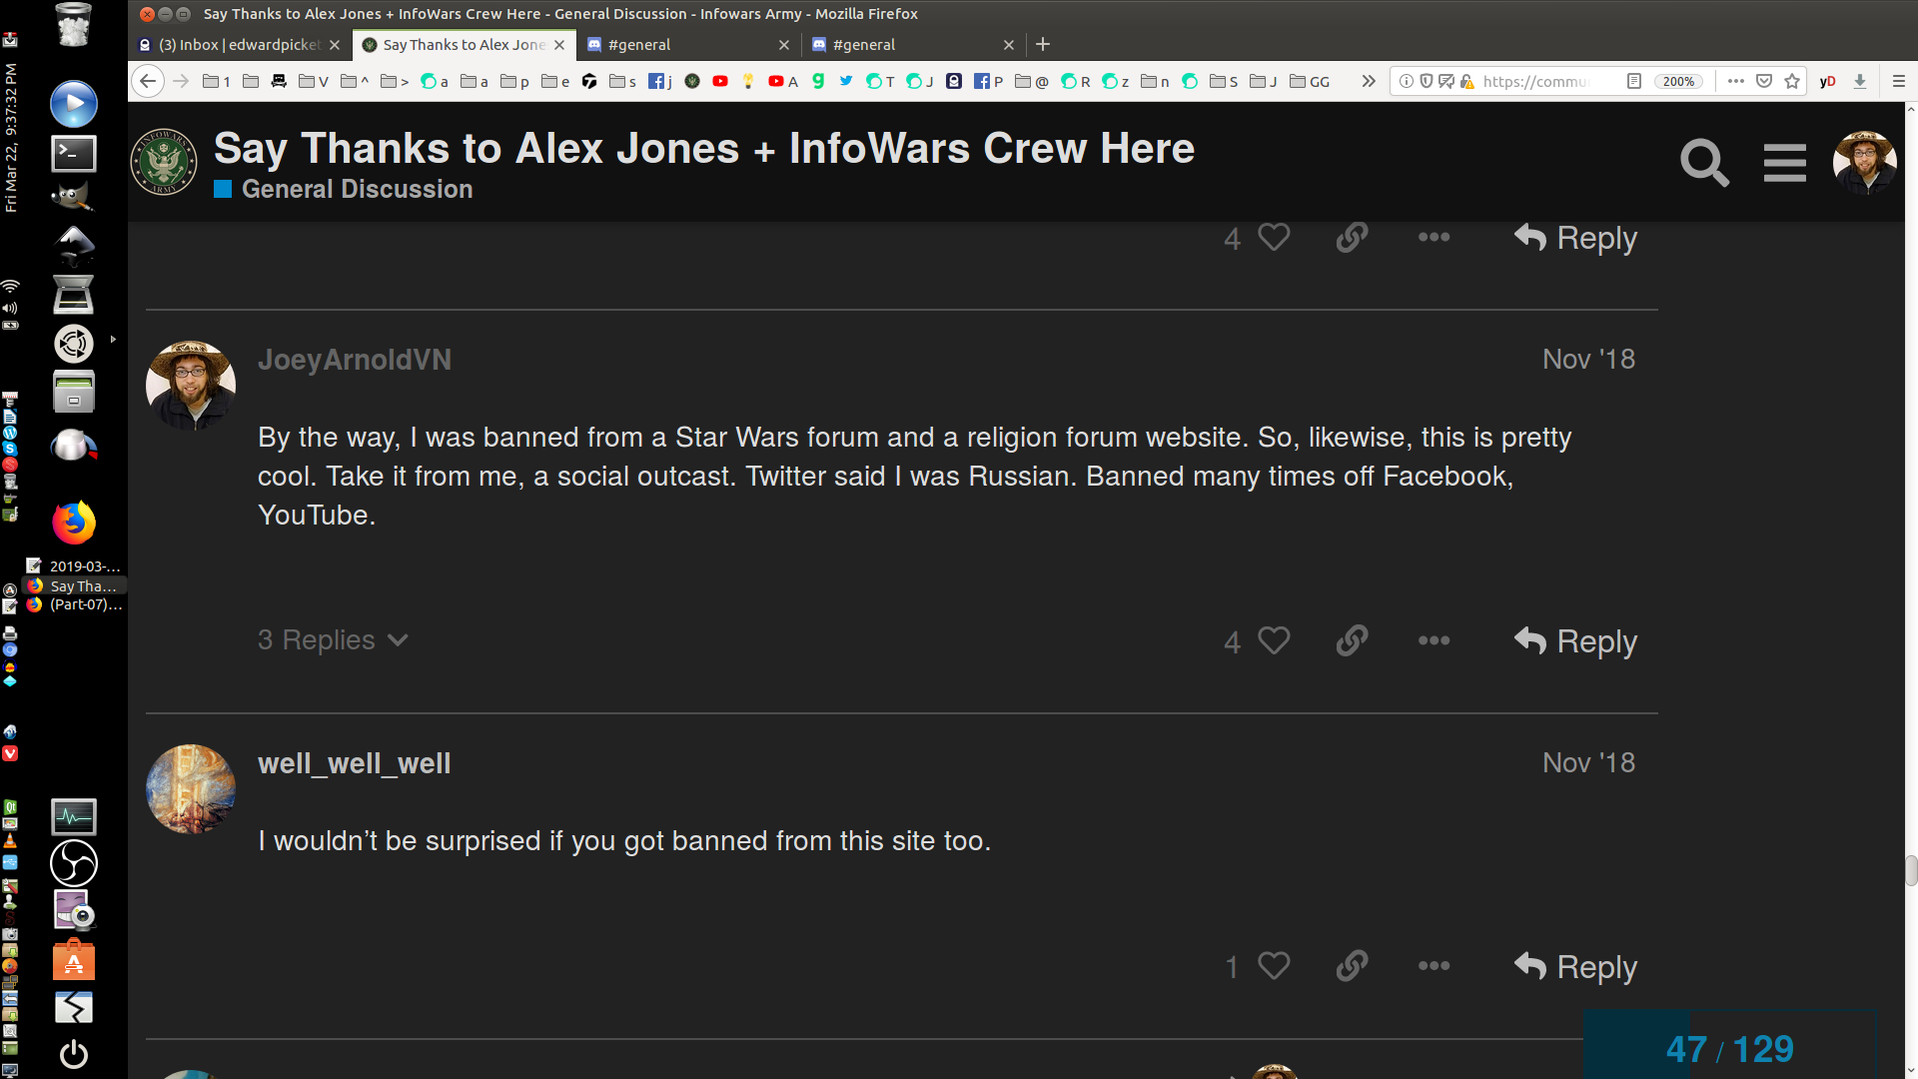Open page actions three-dot menu

point(1736,81)
